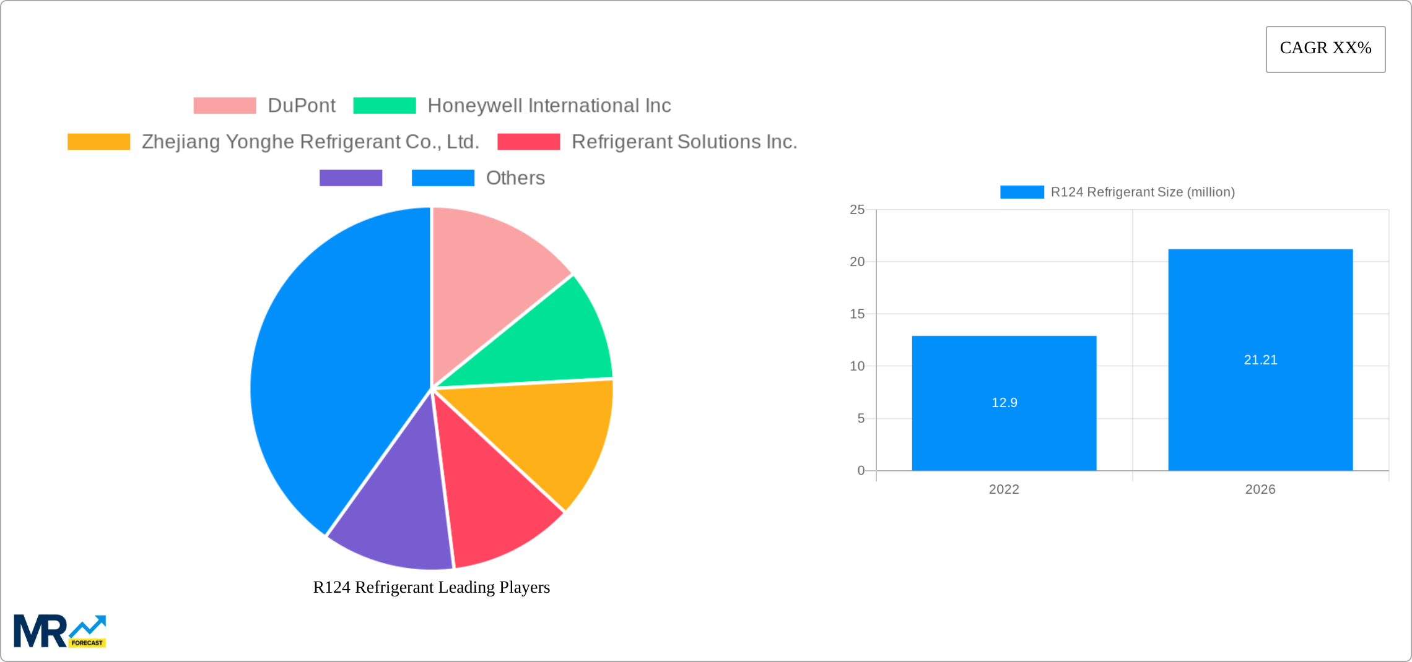Select the pink DuPont legend swatch
The height and width of the screenshot is (662, 1412).
click(224, 105)
